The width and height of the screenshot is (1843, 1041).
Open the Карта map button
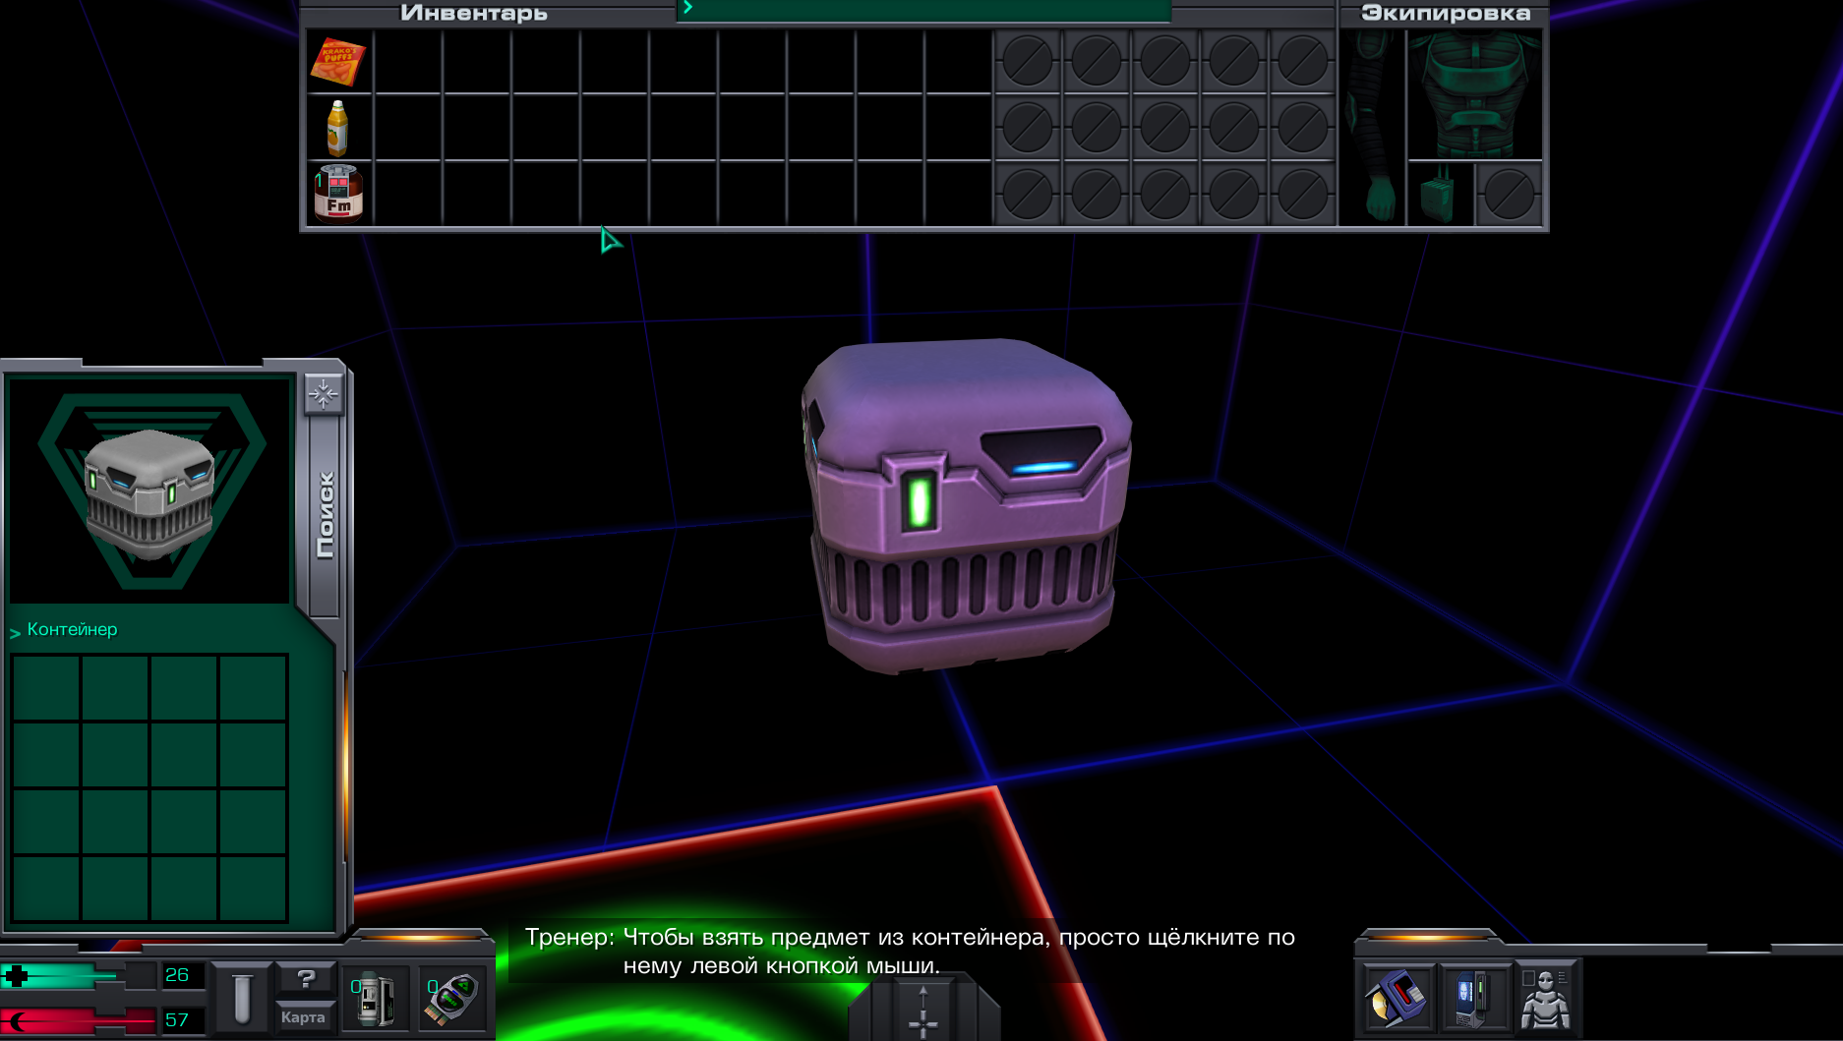pyautogui.click(x=303, y=1017)
